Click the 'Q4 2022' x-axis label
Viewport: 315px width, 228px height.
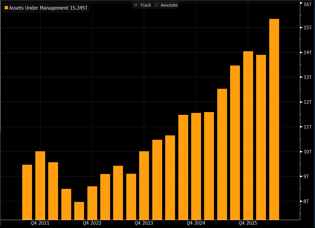(92, 223)
